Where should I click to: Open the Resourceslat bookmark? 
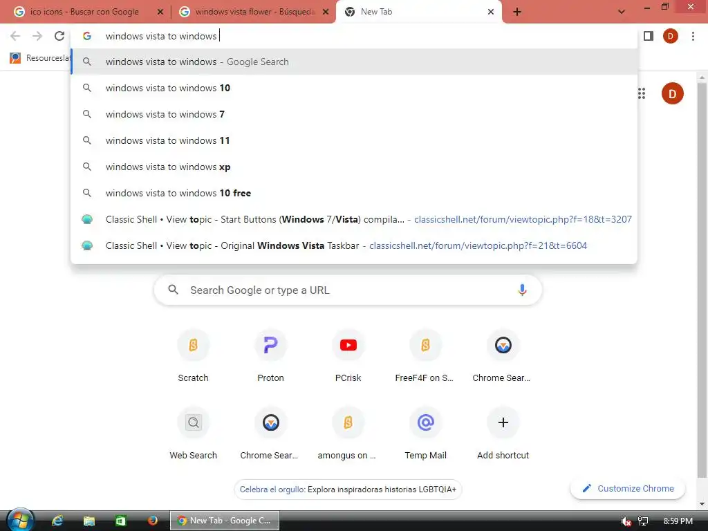40,58
